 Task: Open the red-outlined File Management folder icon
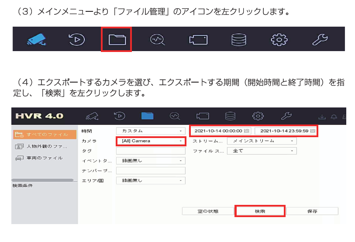[117, 39]
